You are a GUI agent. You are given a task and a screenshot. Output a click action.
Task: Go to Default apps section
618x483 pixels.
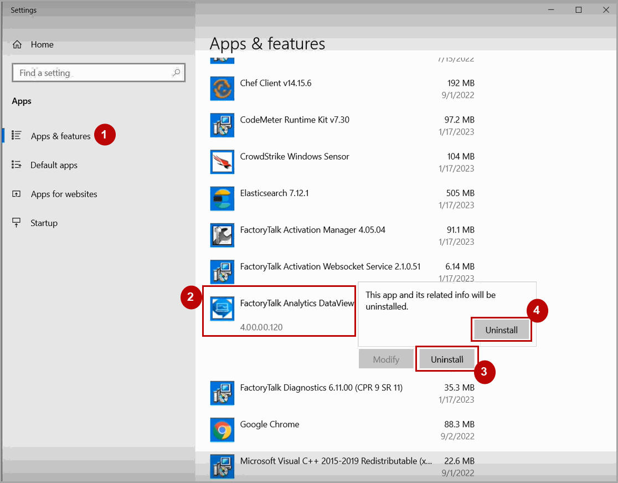point(54,165)
